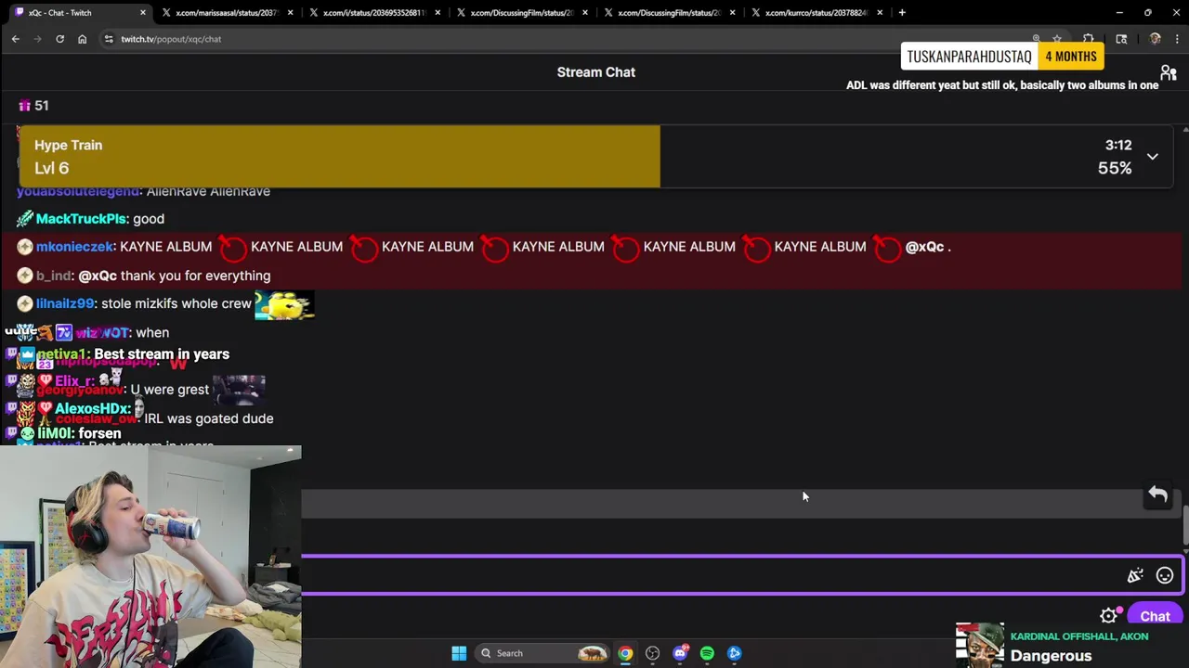Click the Dangerous album art thumbnail
1189x668 pixels.
[x=980, y=645]
